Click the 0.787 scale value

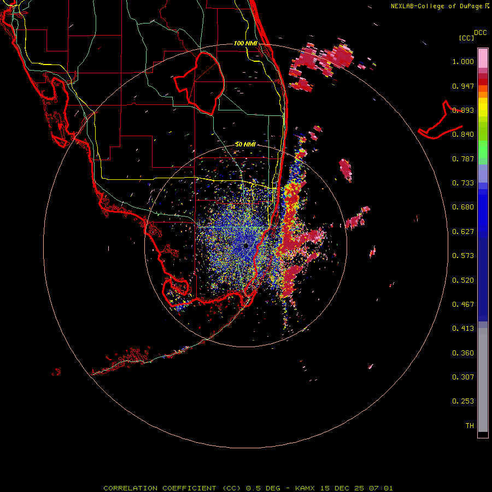point(463,159)
